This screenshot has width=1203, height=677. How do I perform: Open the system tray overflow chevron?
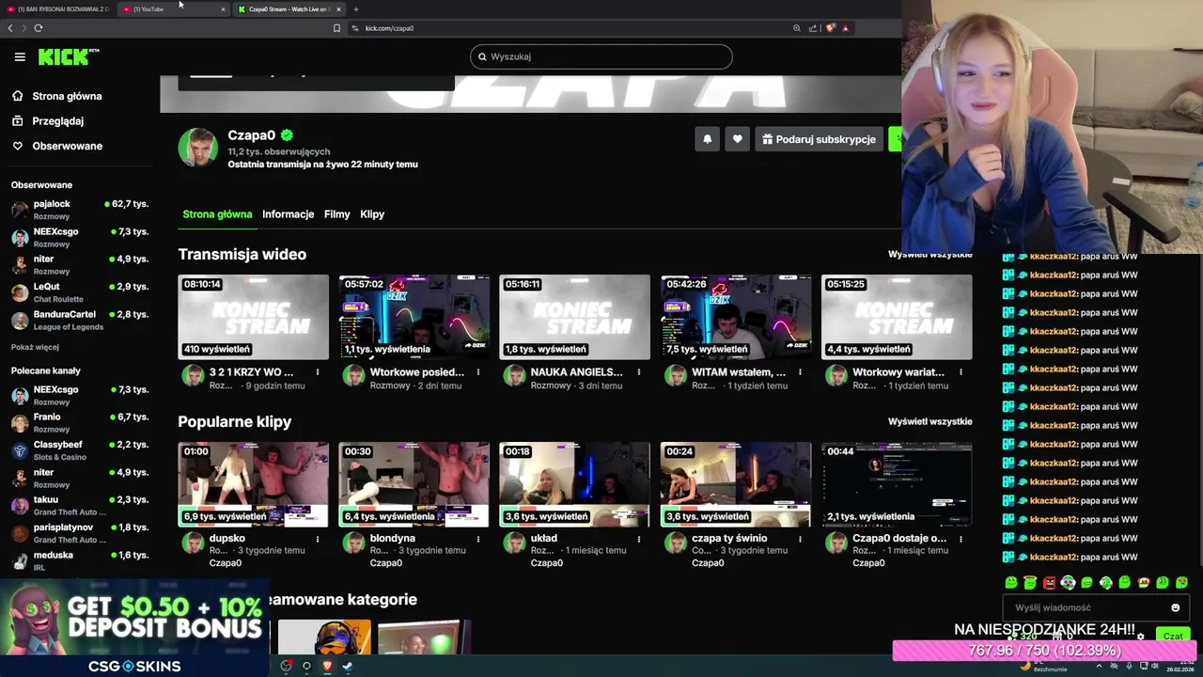click(1099, 666)
